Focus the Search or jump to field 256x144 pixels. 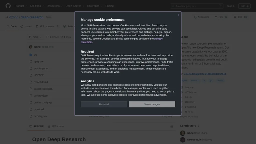click(x=196, y=6)
